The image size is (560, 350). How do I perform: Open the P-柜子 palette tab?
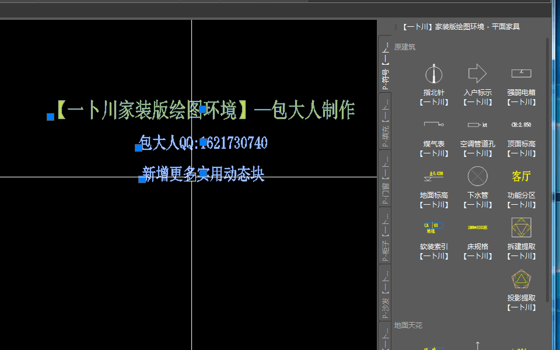[x=385, y=236]
